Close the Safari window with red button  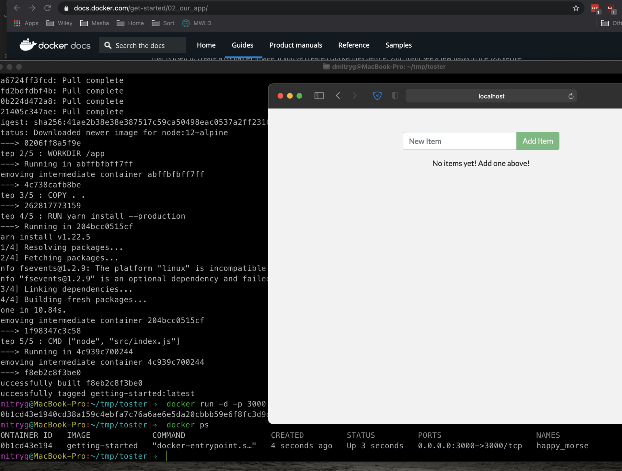click(x=281, y=96)
